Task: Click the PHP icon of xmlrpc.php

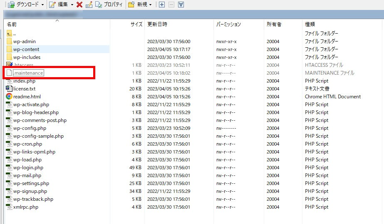Action: coord(9,207)
